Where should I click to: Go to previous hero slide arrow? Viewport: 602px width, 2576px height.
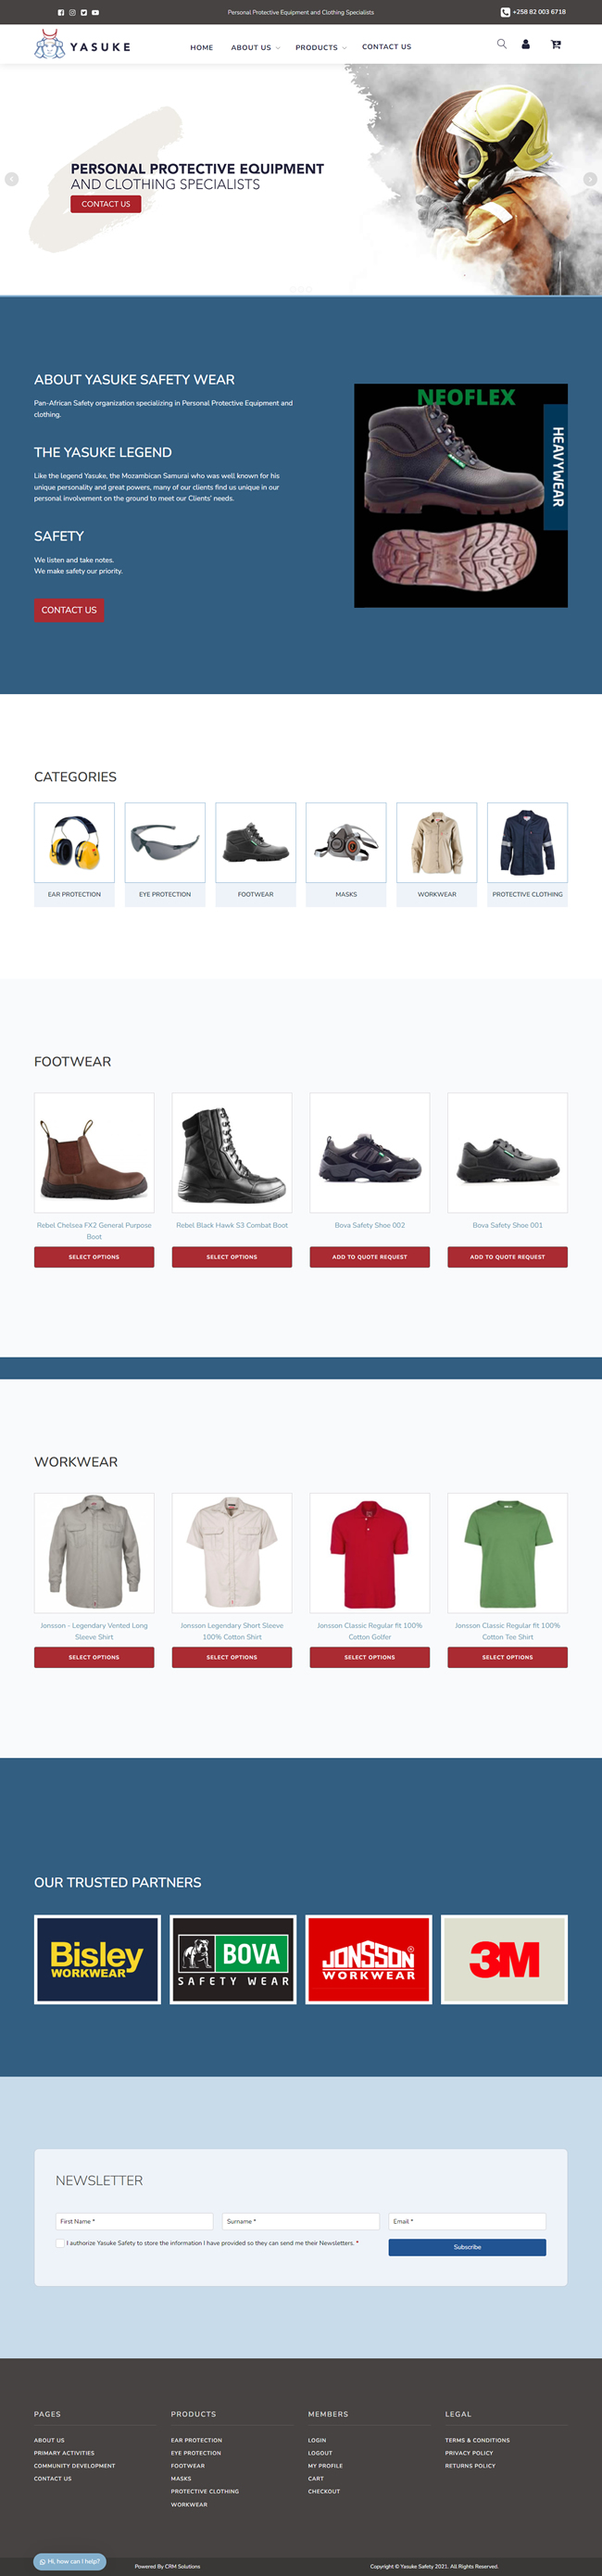pos(12,179)
